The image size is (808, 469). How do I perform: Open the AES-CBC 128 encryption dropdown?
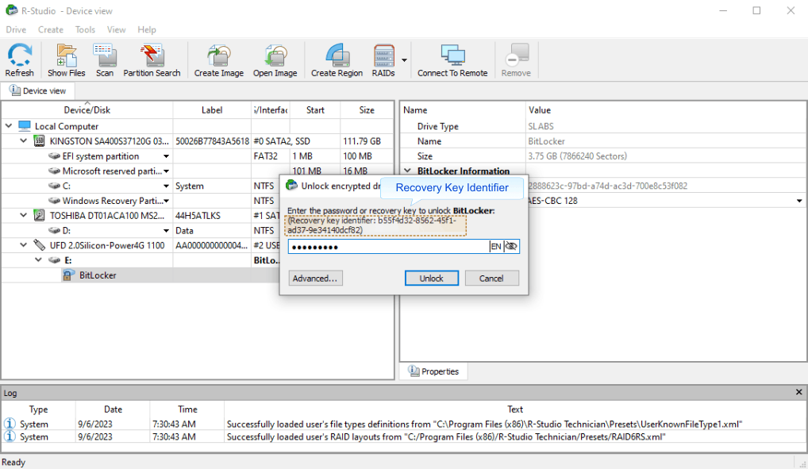(798, 201)
